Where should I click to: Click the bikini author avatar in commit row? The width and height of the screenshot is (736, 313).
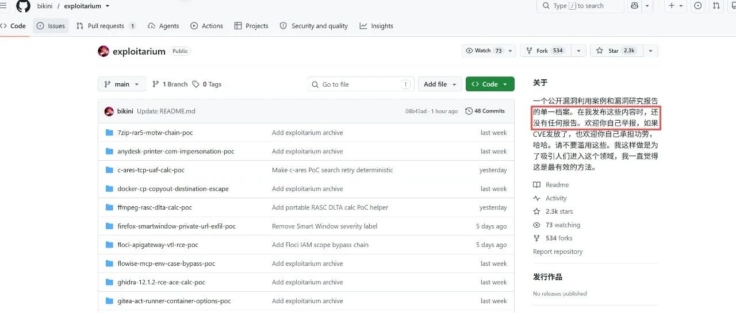pyautogui.click(x=109, y=111)
